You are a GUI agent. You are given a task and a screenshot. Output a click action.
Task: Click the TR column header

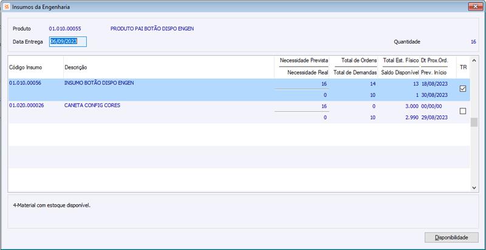[463, 67]
